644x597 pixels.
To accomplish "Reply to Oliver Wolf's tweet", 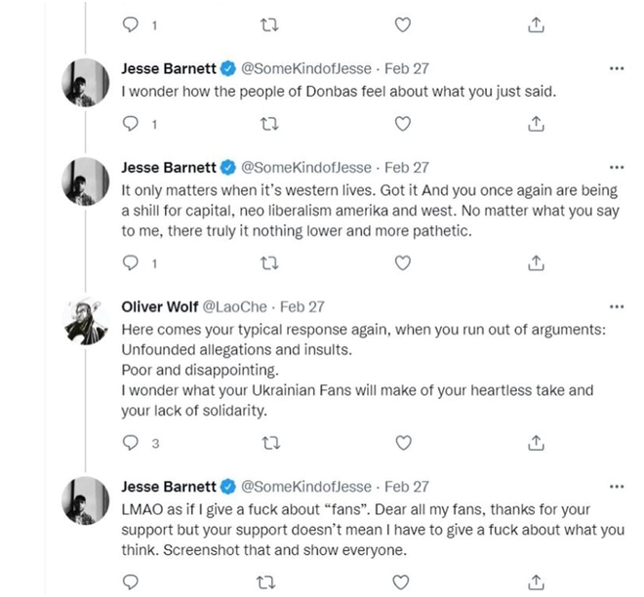I will click(134, 443).
